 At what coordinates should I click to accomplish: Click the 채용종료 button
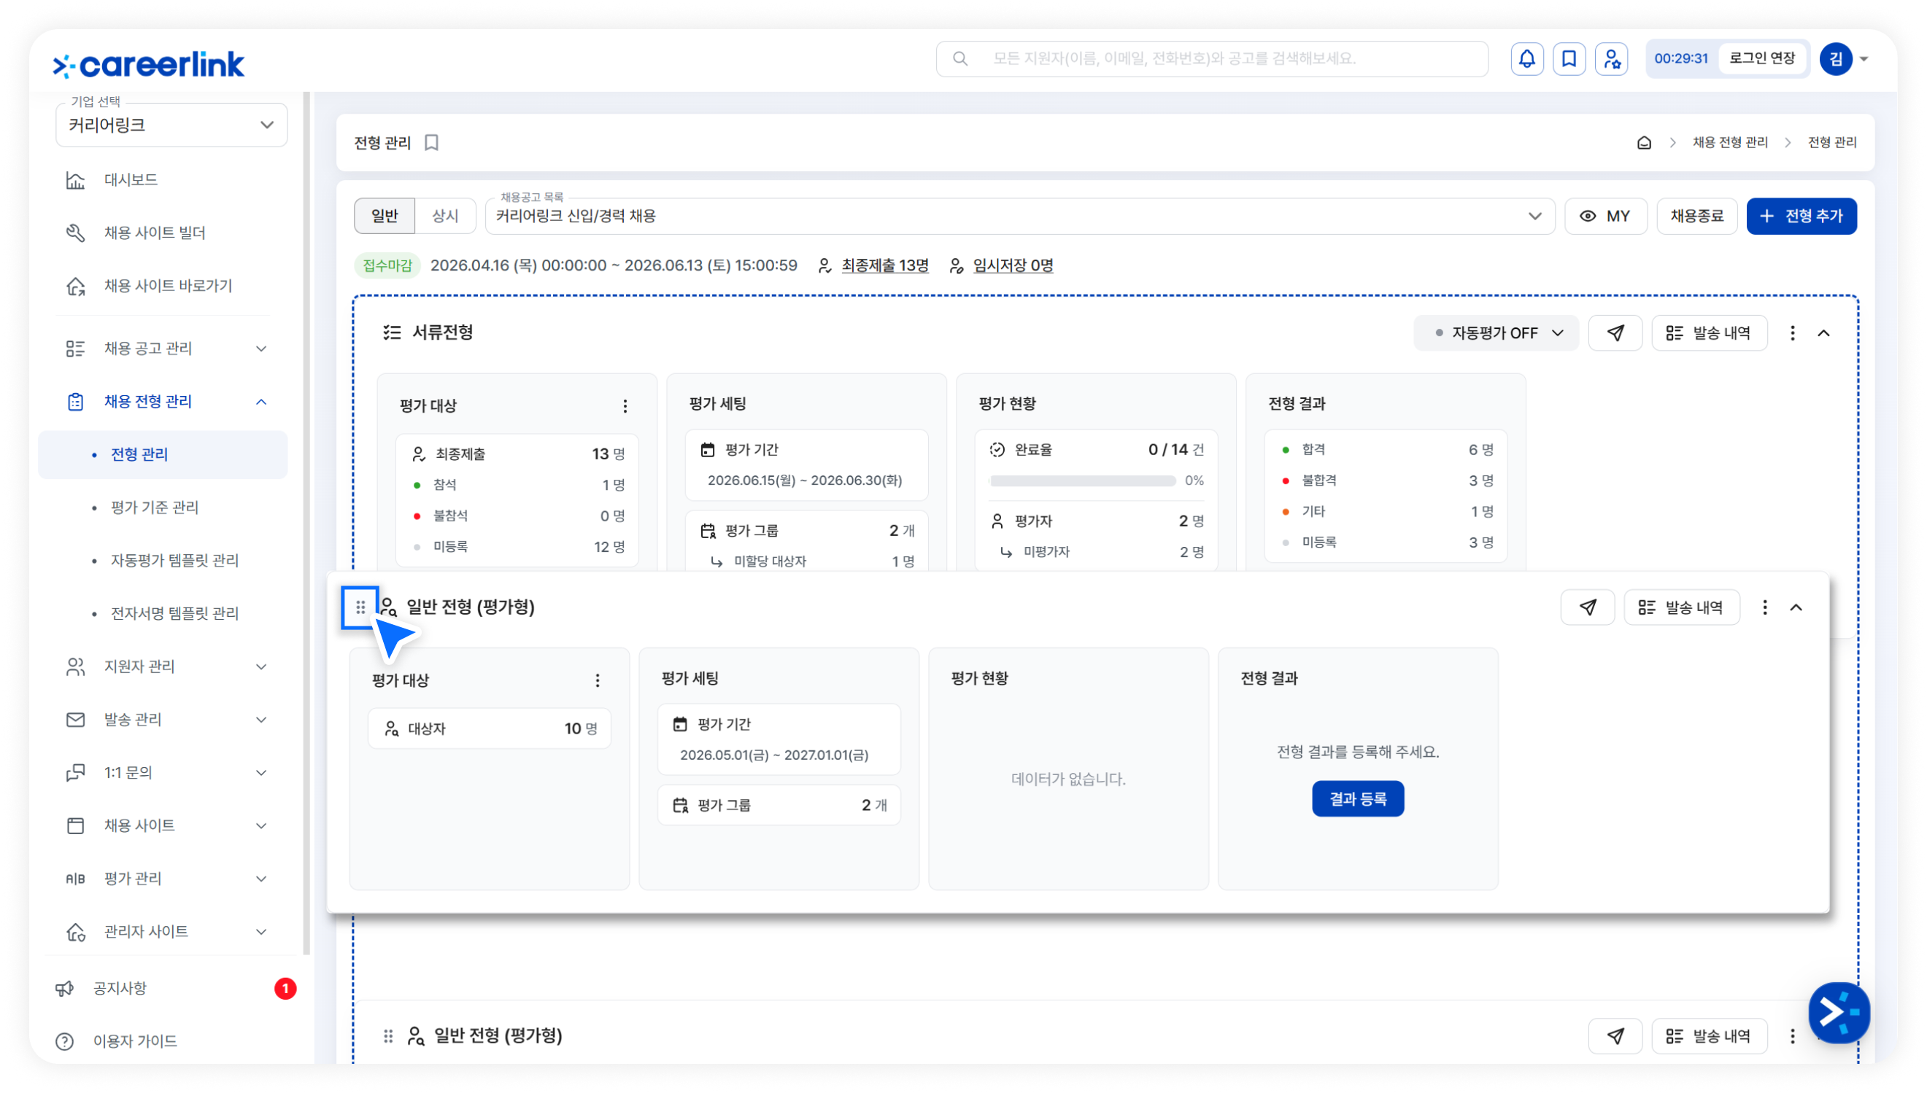(x=1696, y=217)
